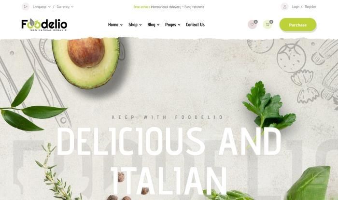Click the avocado image in banner
This screenshot has height=200, width=338.
tap(86, 63)
